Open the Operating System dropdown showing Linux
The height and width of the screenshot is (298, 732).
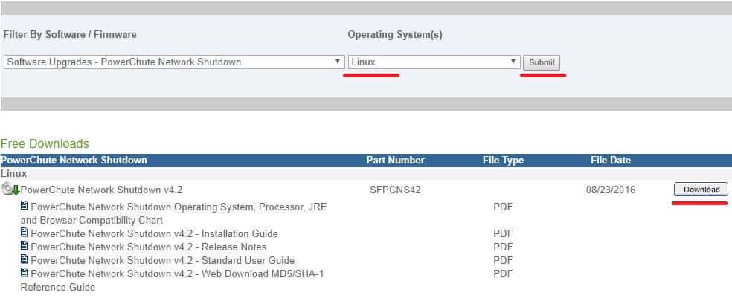(x=434, y=62)
